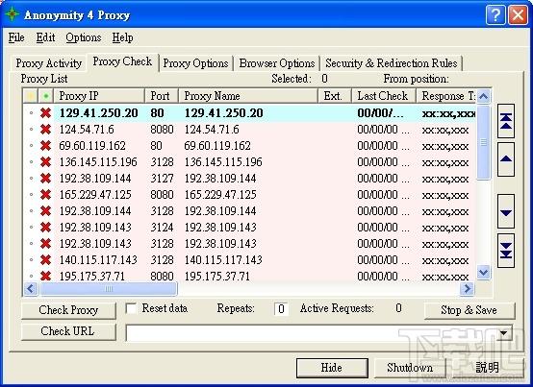Click the red X status of 165.229.47.125
Image resolution: width=533 pixels, height=387 pixels.
45,194
